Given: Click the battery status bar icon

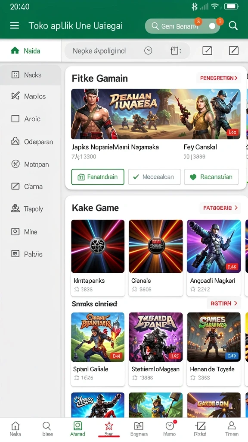Looking at the screenshot, I should click(x=231, y=6).
